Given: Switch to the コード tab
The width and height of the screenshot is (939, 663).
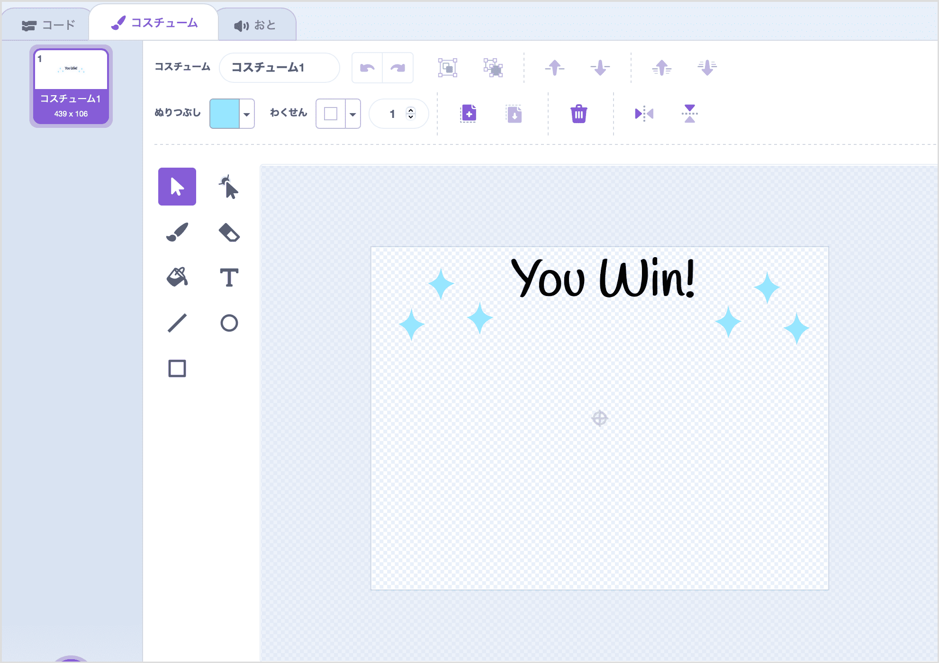Looking at the screenshot, I should (48, 25).
